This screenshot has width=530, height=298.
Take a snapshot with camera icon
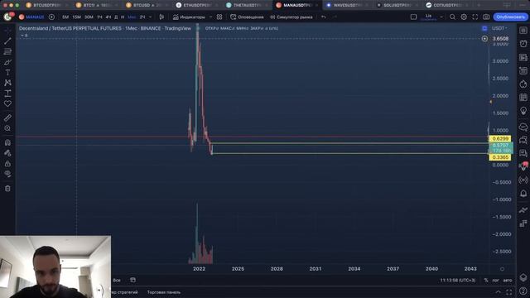point(486,17)
